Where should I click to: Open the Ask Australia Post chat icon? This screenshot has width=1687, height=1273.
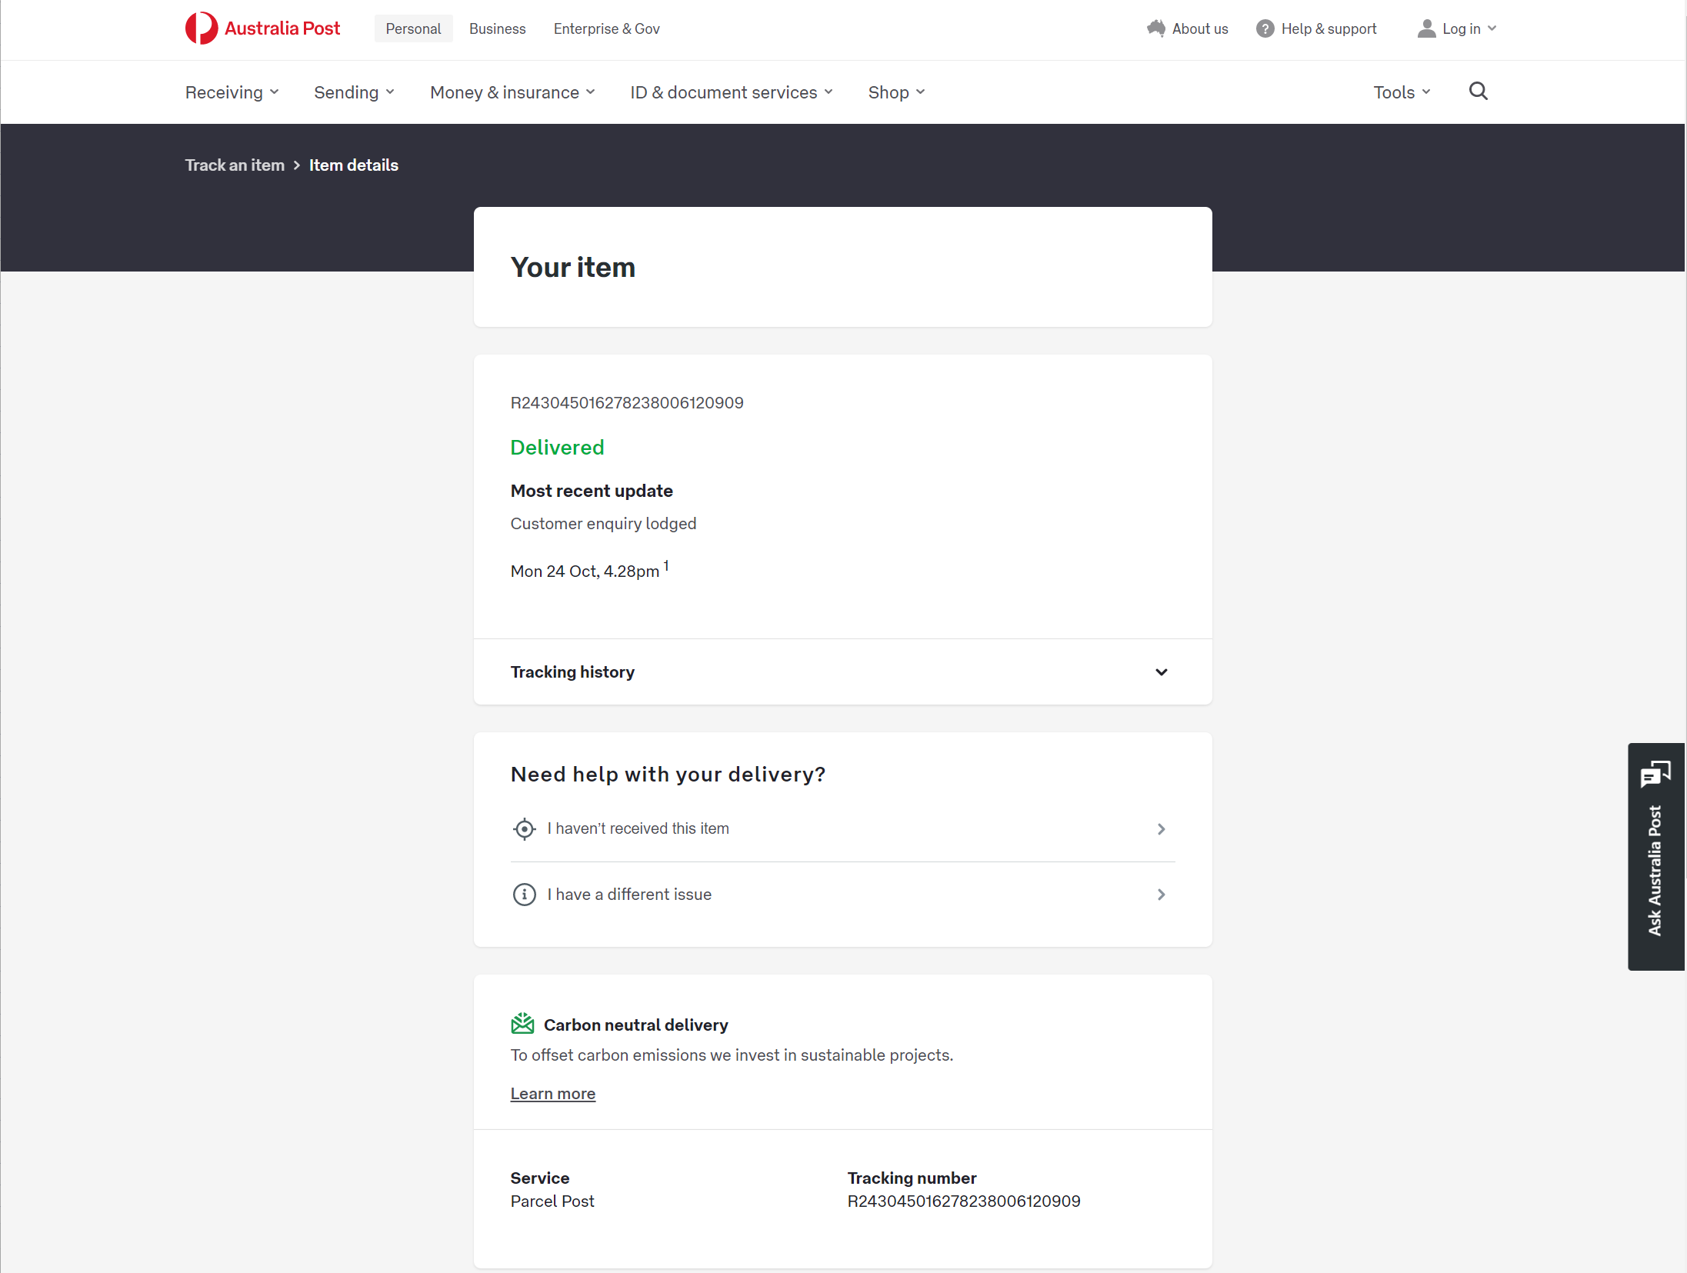(x=1655, y=774)
